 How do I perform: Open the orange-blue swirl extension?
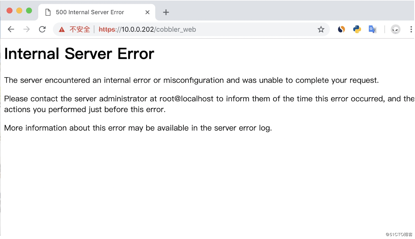[x=341, y=29]
